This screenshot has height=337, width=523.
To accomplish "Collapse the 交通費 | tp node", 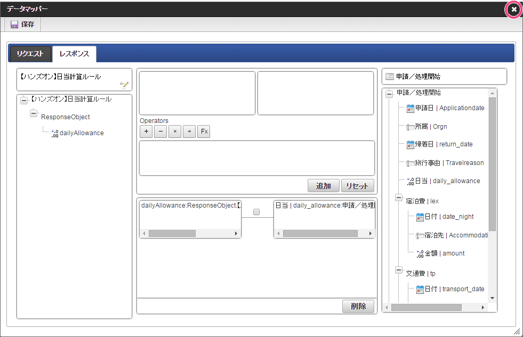I will pyautogui.click(x=399, y=270).
